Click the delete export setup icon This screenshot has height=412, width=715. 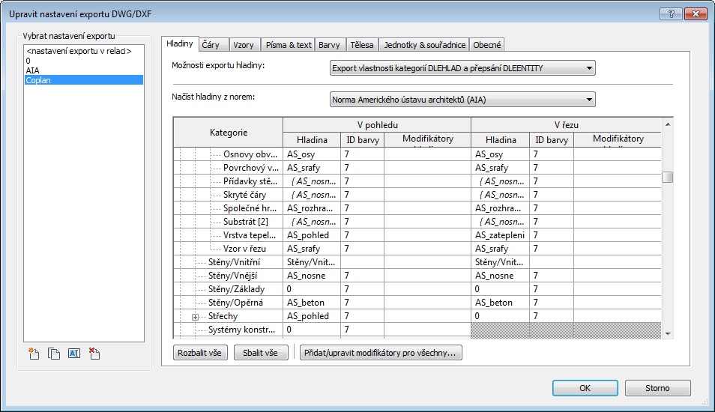[x=94, y=354]
